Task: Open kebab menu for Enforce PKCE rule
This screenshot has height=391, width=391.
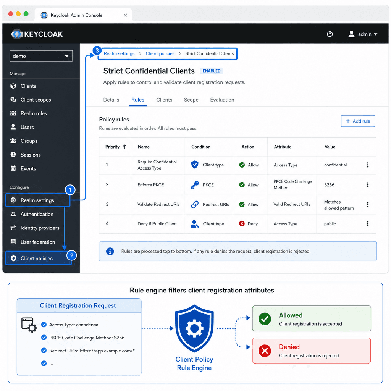Action: [x=368, y=185]
